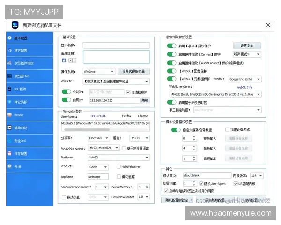Image resolution: width=281 pixels, height=225 pixels.
Task: Open the Accept-Language dropdown
Action: tap(104, 148)
